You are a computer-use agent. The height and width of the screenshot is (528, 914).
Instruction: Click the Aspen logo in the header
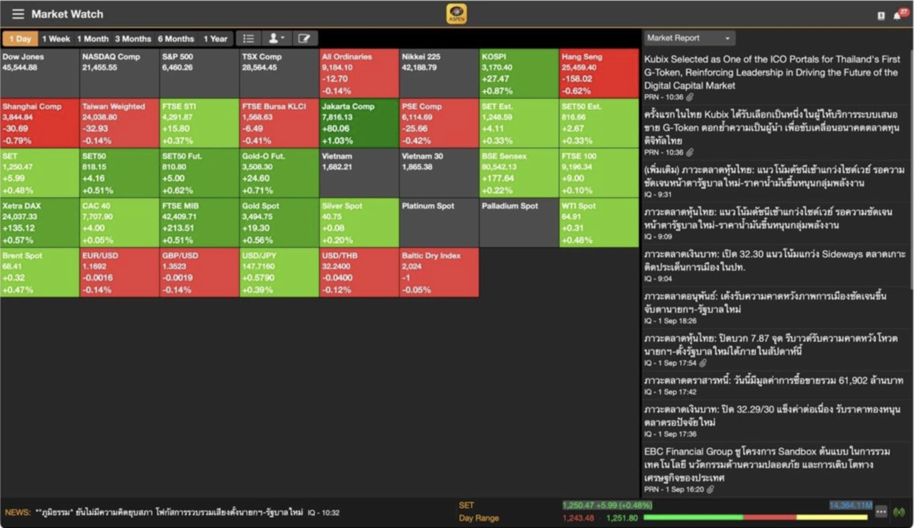tap(456, 14)
